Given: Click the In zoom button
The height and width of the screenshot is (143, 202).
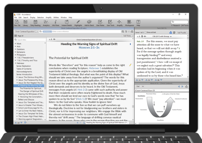Looking at the screenshot, I should coord(143,86).
